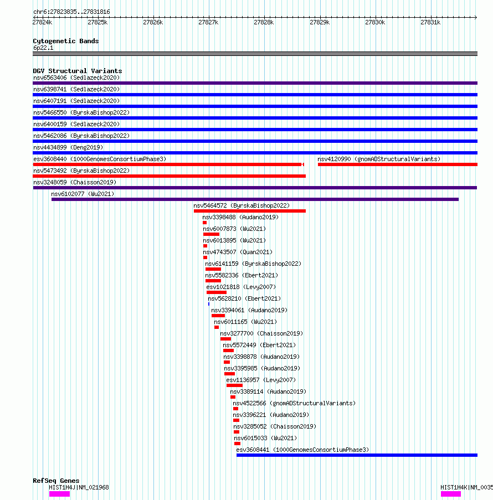Image resolution: width=493 pixels, height=500 pixels.
Task: Open esv3608441 (1000GenomesConsortiumPhase3) variant
Action: [x=302, y=450]
